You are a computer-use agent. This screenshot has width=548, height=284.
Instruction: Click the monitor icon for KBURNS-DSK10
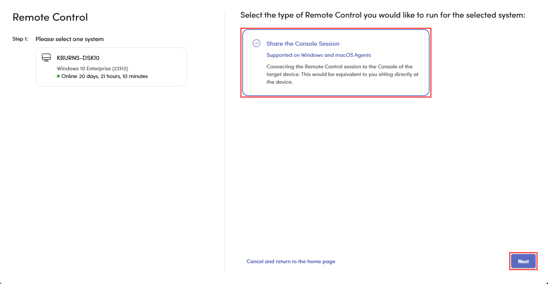pos(46,58)
